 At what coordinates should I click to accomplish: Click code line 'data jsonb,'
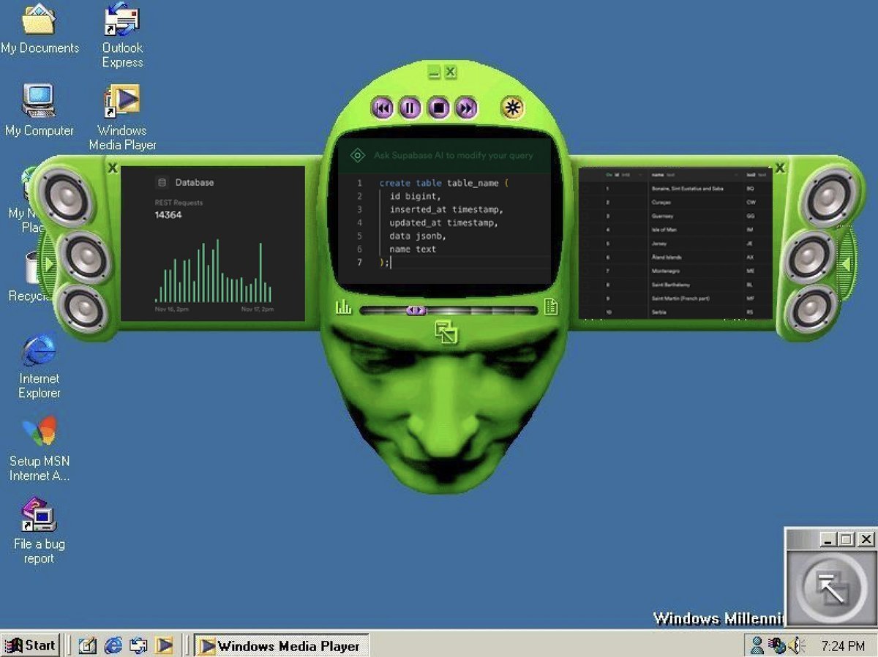[417, 236]
